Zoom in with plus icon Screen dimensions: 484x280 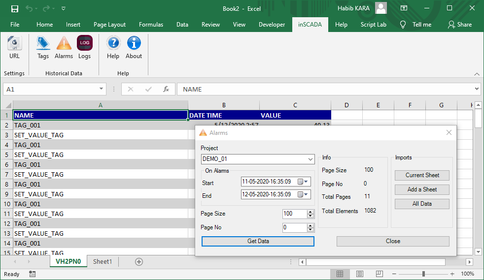452,274
